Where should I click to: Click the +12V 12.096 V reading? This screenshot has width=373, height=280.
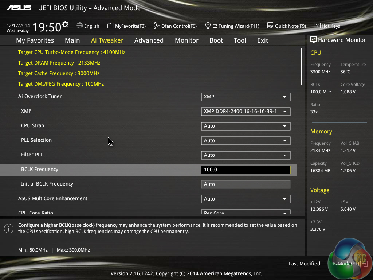click(x=319, y=209)
